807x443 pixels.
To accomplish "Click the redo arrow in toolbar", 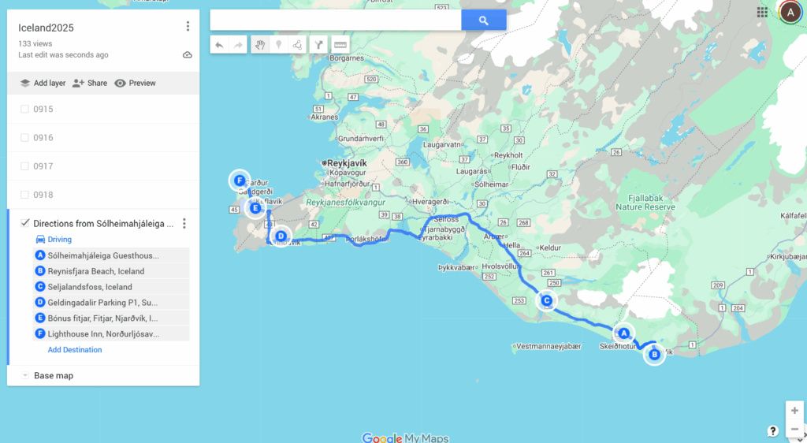I will (x=238, y=45).
